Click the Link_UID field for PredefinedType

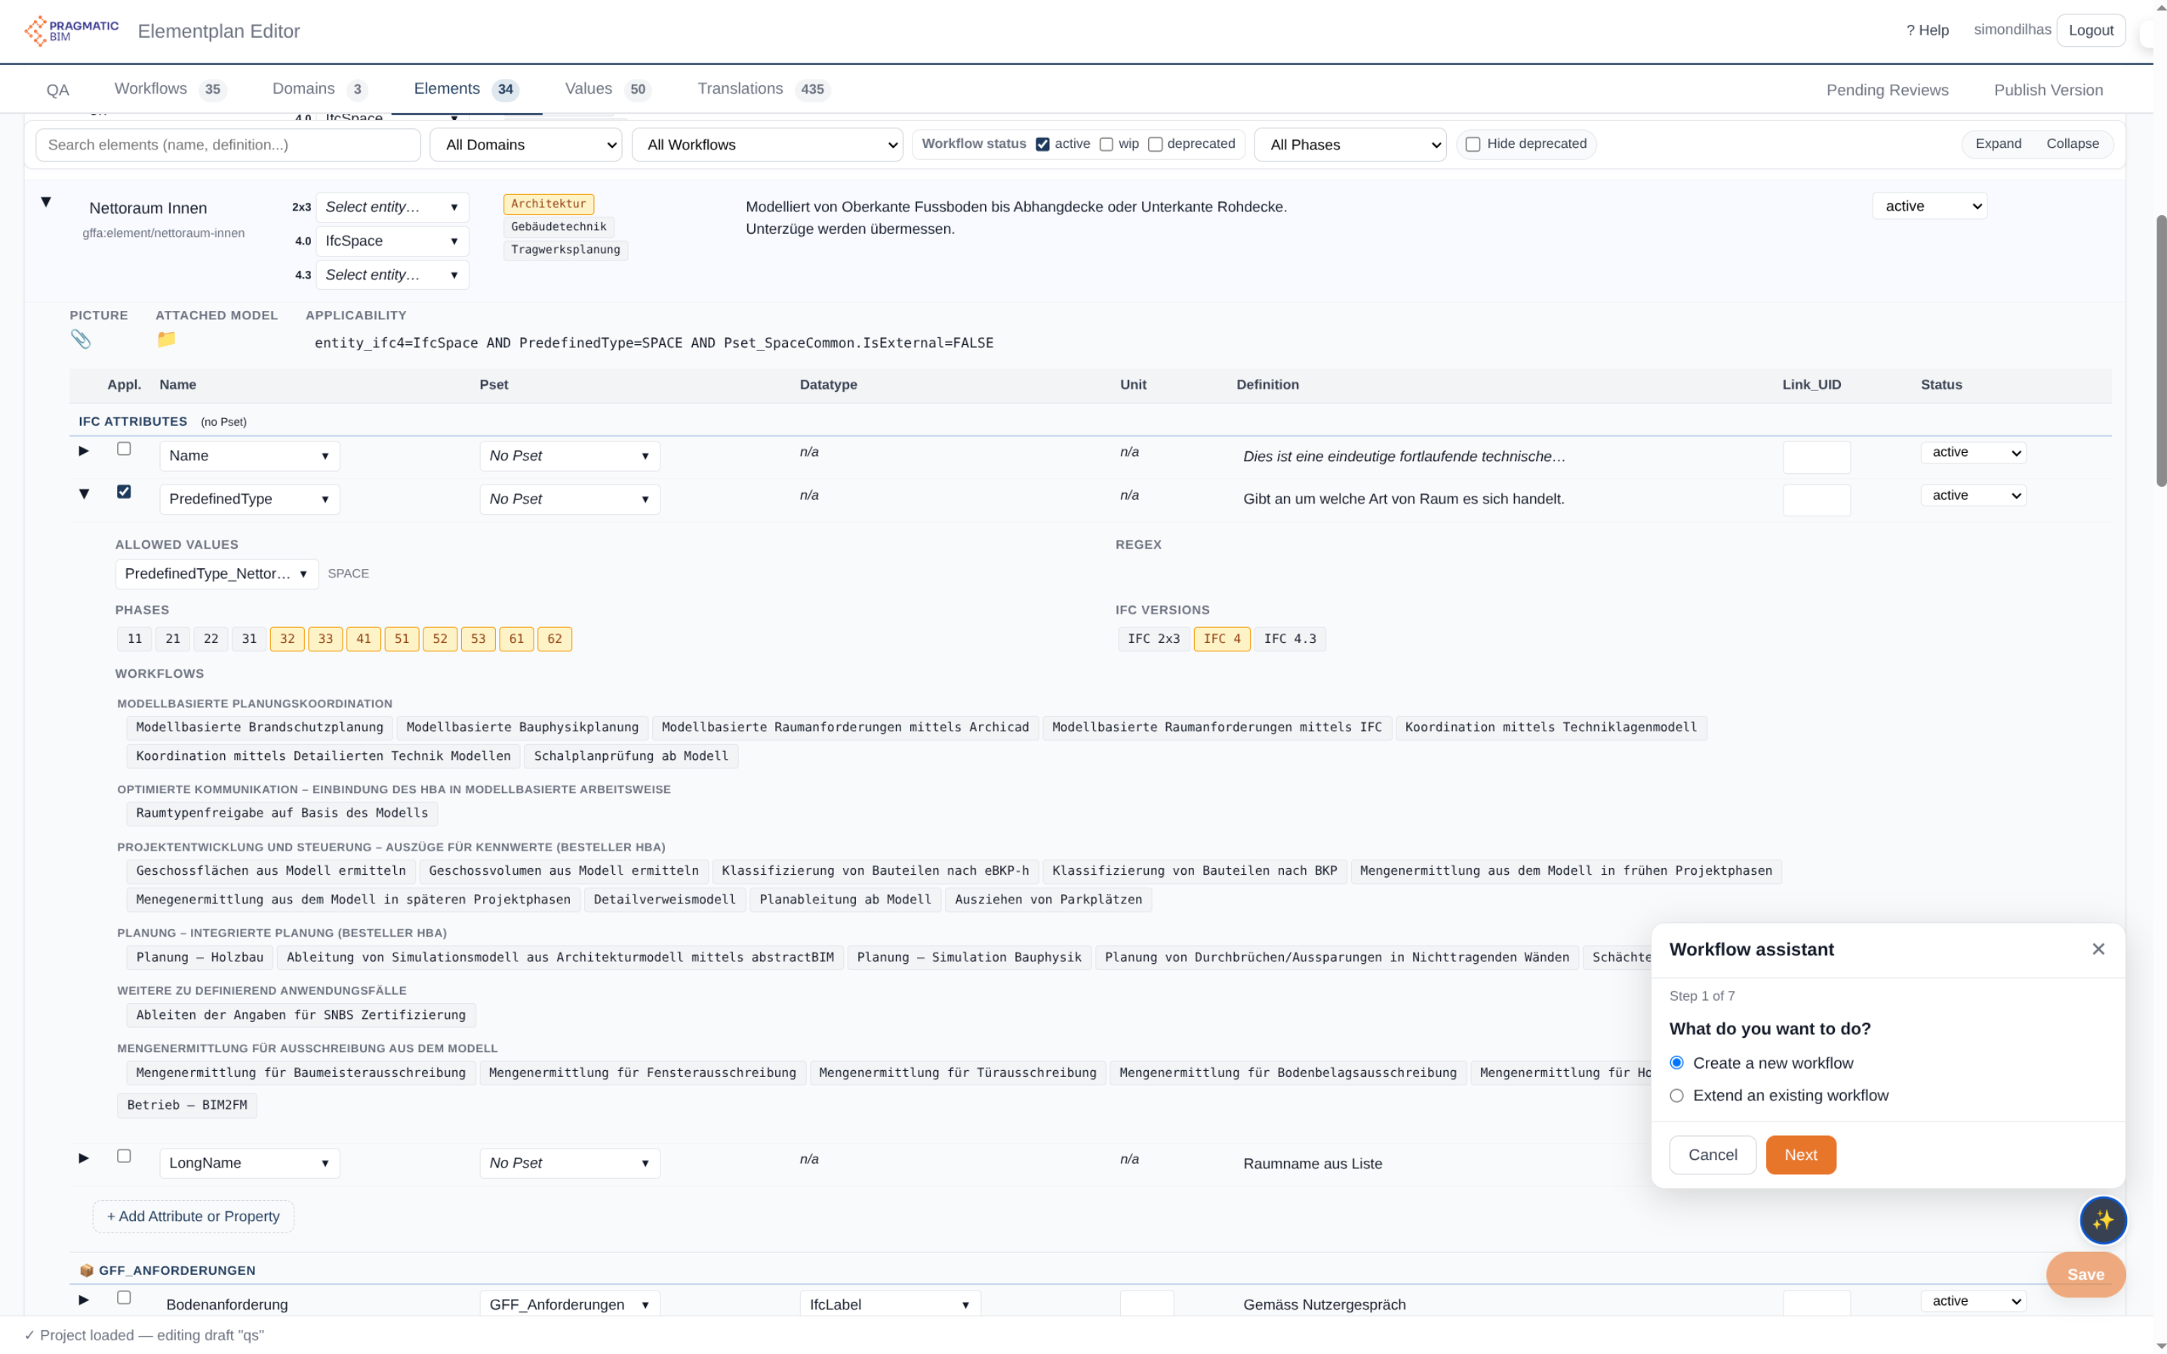1816,500
